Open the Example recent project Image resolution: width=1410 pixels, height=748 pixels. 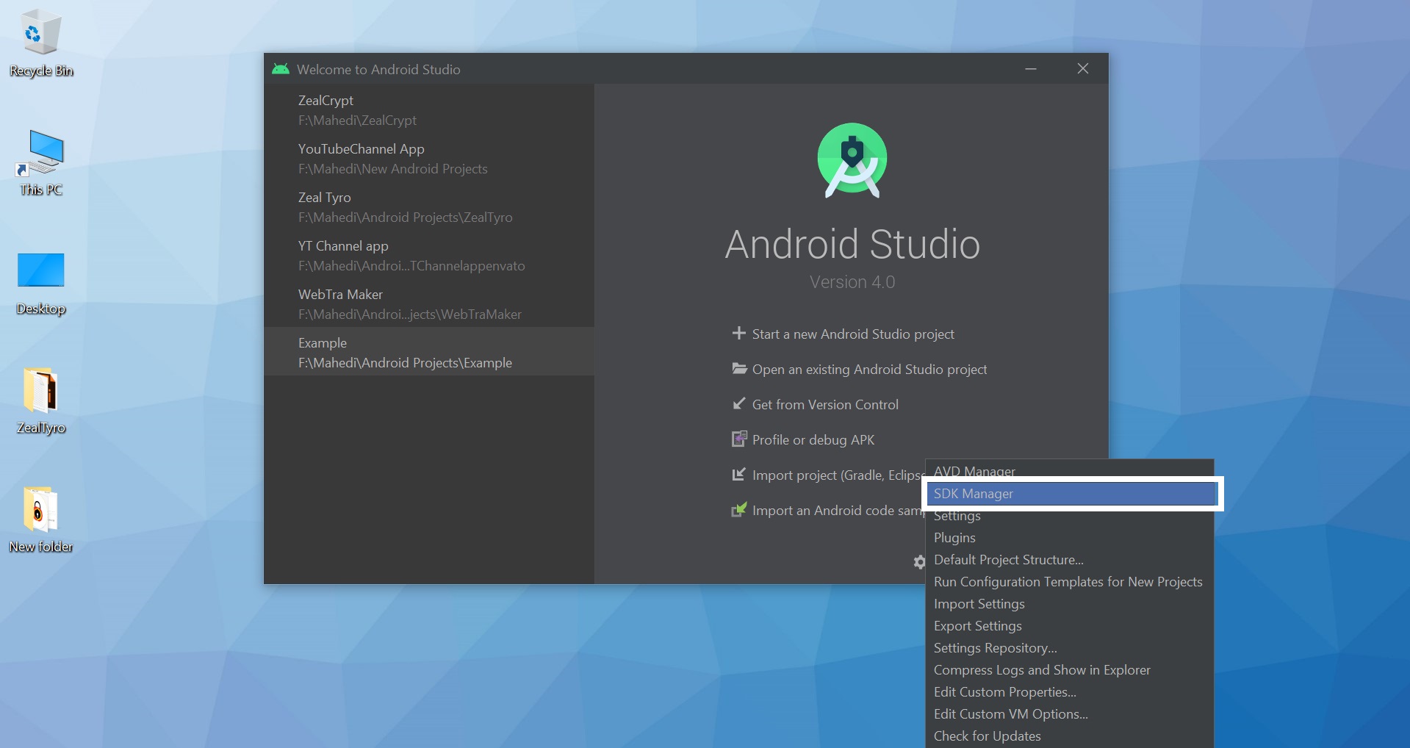(429, 353)
